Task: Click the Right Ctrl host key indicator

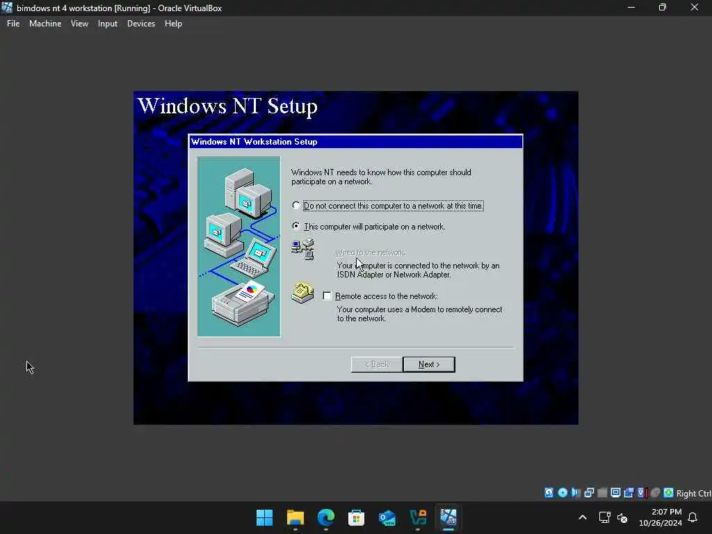Action: coord(693,493)
